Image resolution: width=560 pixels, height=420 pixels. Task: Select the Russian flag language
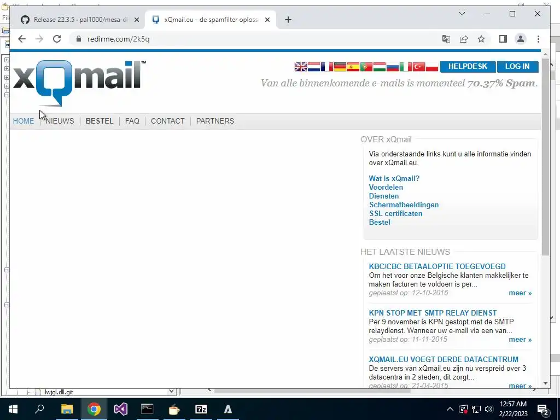393,67
